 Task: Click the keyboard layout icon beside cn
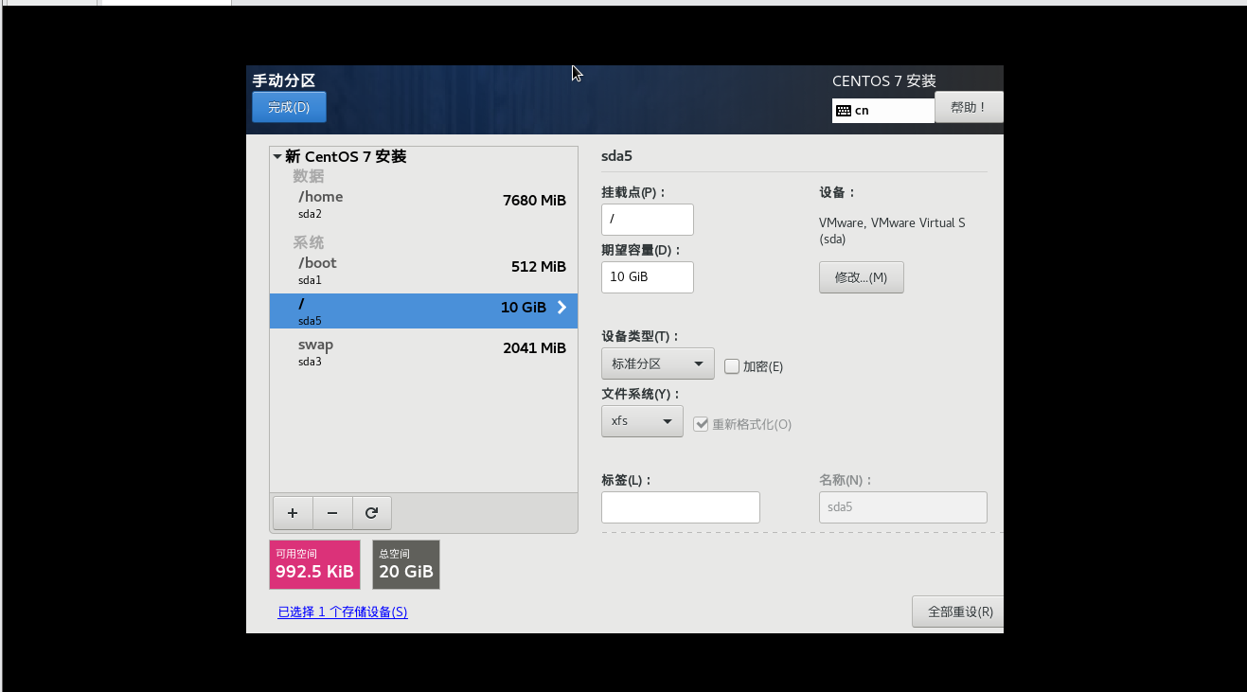coord(844,111)
